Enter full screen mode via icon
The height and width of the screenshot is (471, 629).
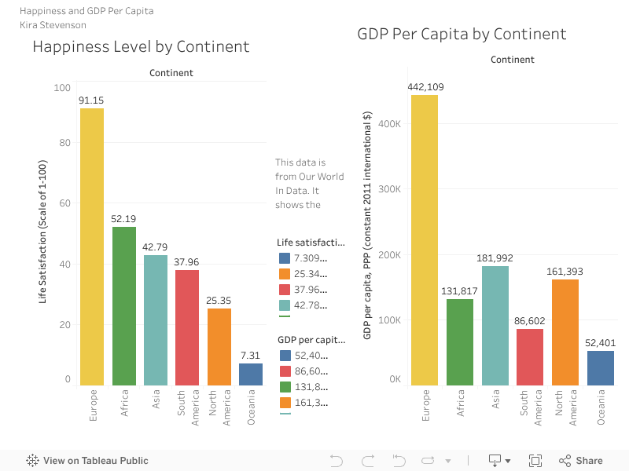point(535,461)
